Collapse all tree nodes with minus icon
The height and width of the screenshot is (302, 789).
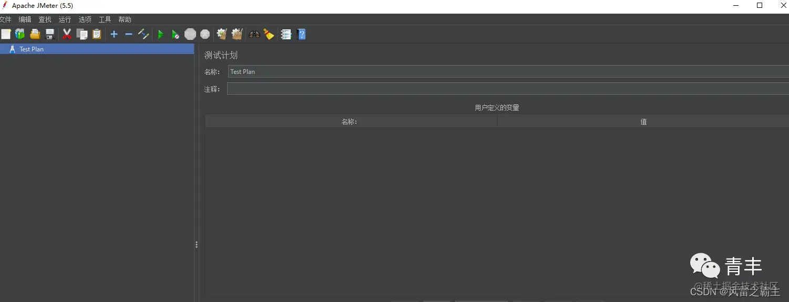pyautogui.click(x=128, y=34)
